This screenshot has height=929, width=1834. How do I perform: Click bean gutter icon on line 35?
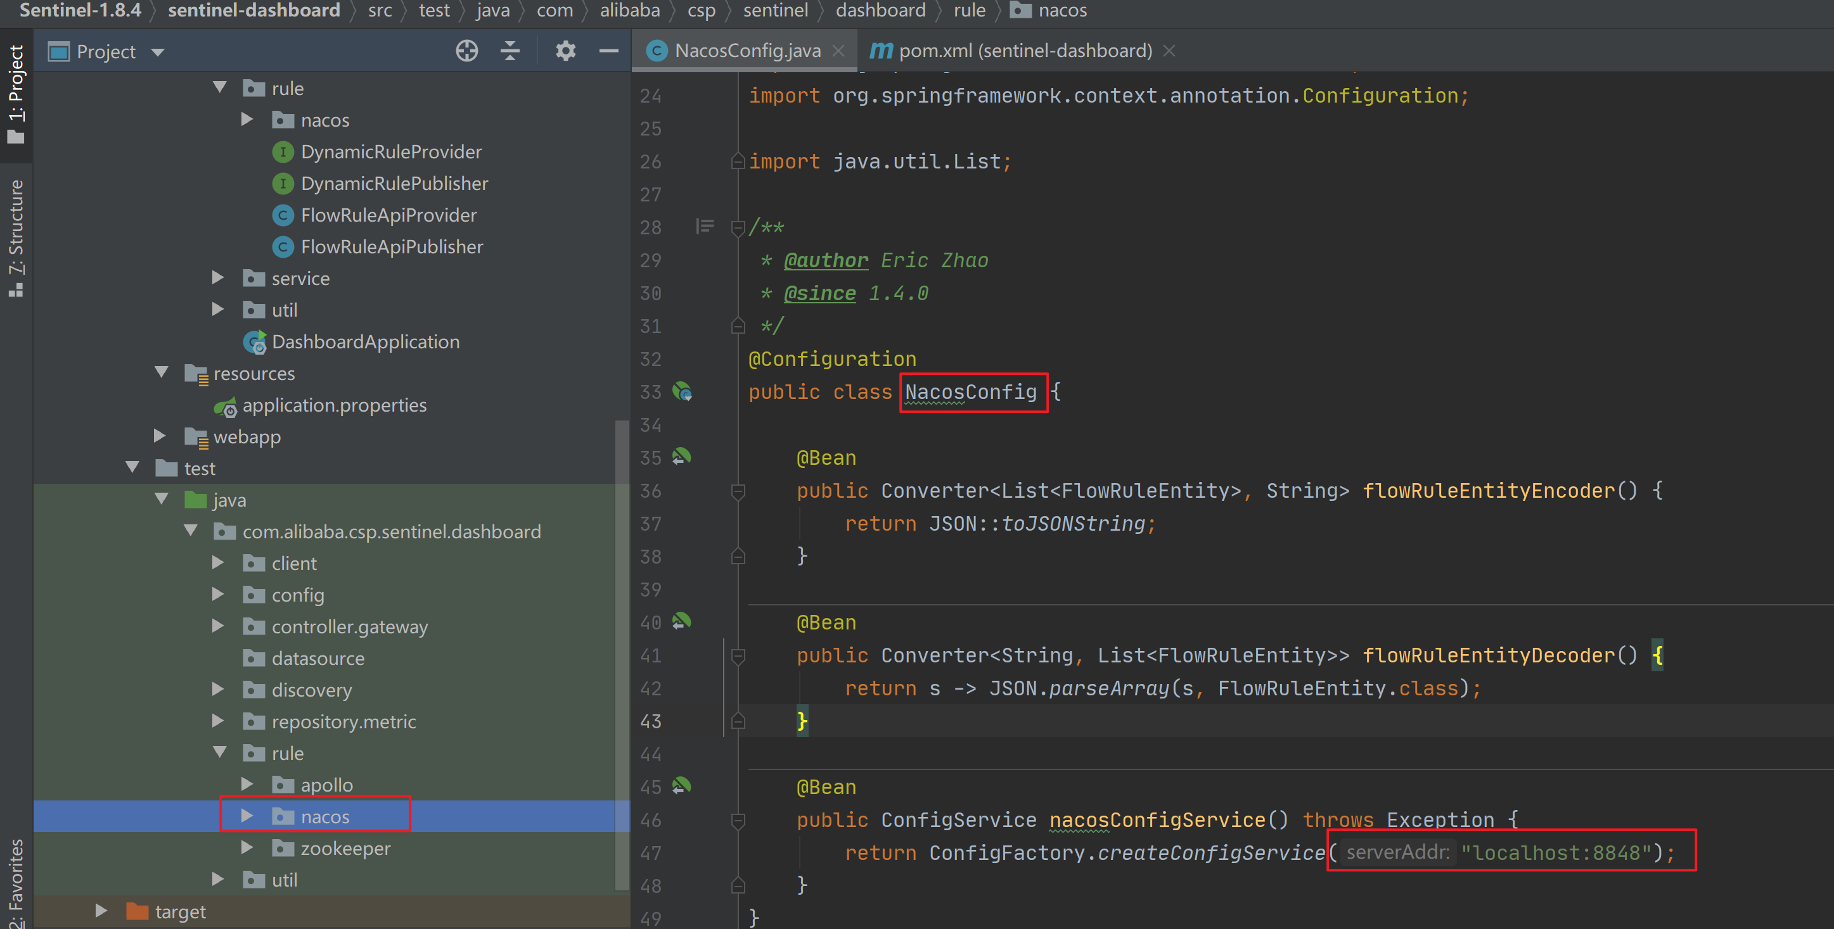tap(681, 457)
